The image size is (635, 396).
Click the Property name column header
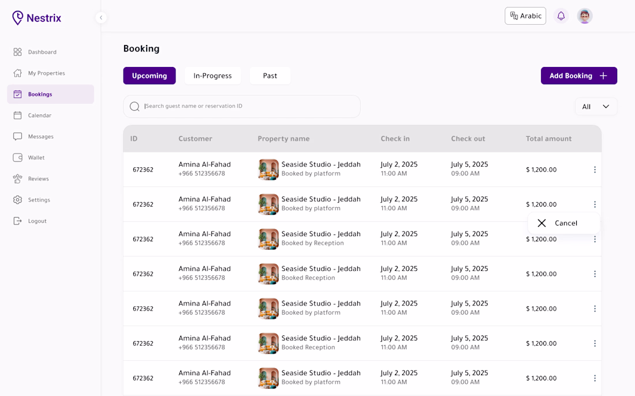[x=283, y=139]
